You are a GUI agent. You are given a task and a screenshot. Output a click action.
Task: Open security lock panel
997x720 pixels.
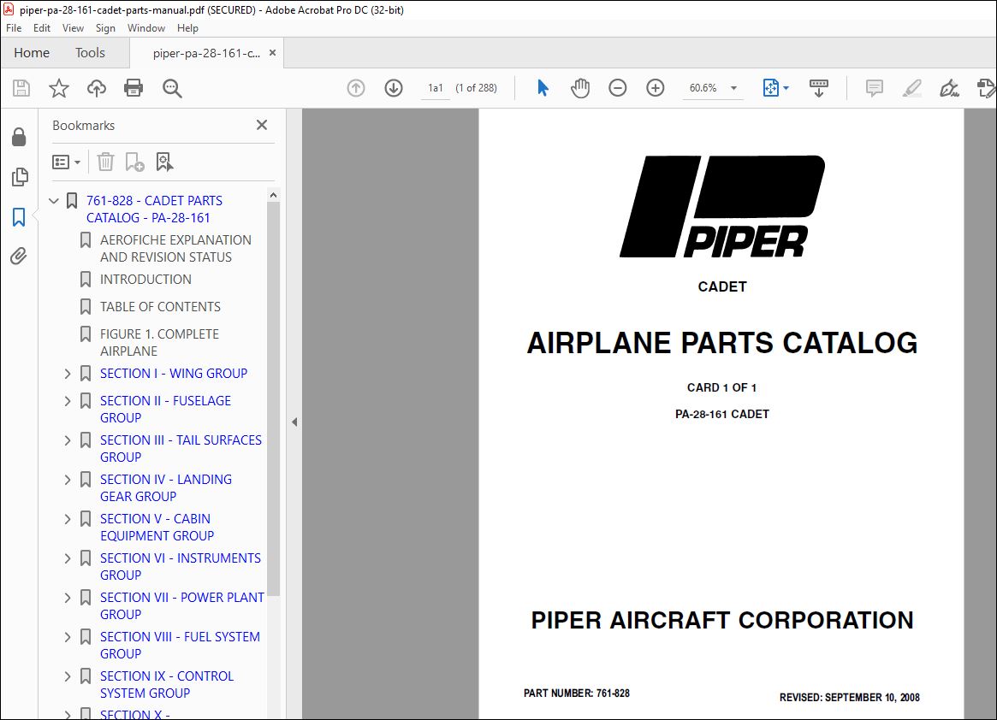coord(19,137)
